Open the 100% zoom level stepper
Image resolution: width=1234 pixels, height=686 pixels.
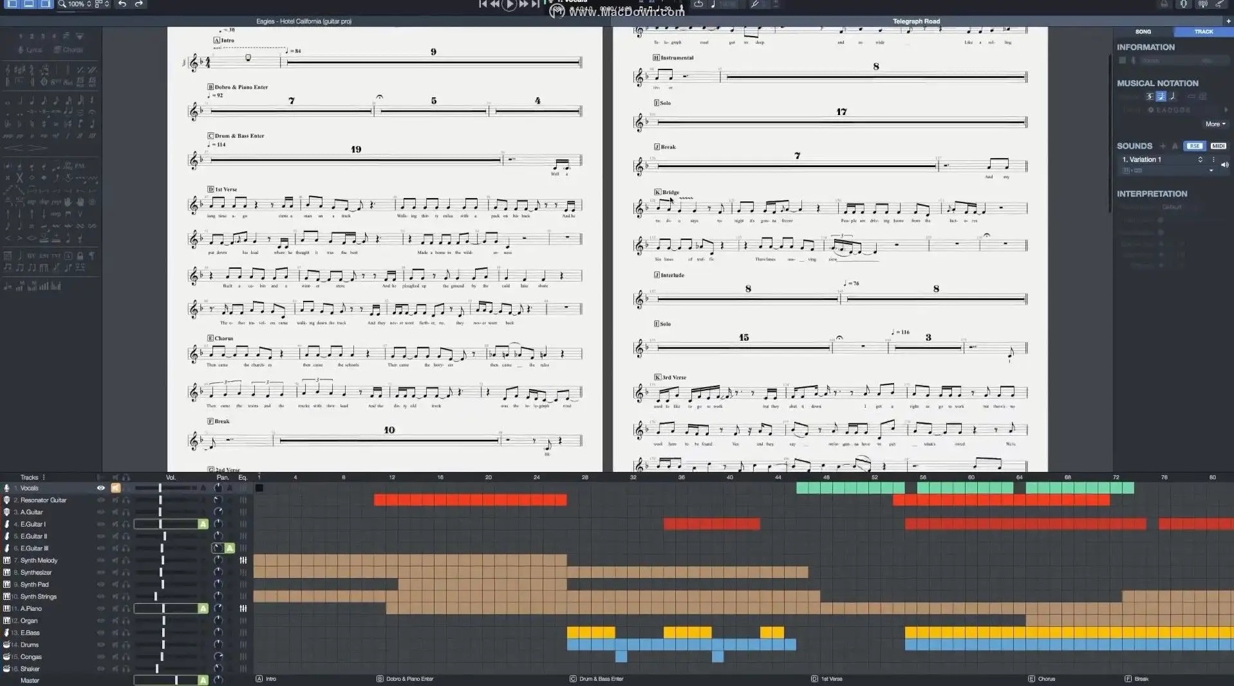tap(89, 4)
